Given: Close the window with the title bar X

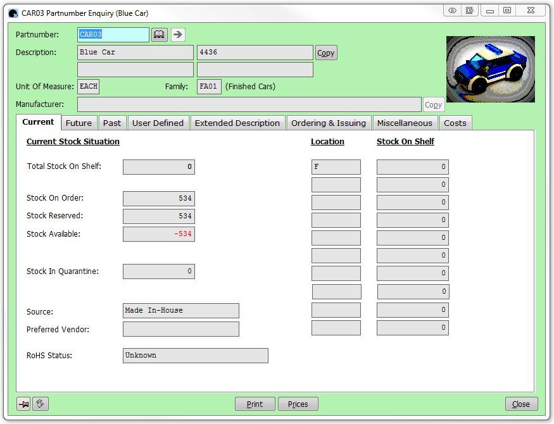Looking at the screenshot, I should pyautogui.click(x=531, y=11).
